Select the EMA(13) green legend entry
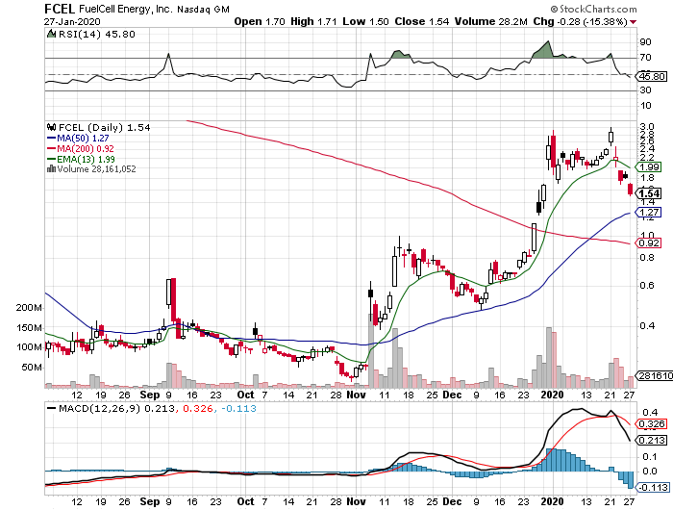673x510 pixels. pos(87,159)
